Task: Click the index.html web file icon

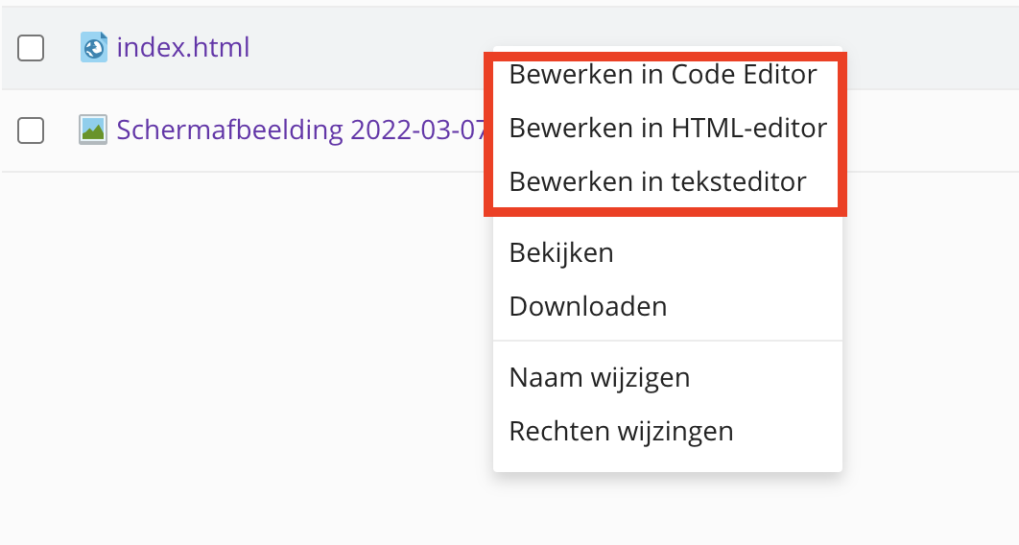Action: click(x=94, y=47)
